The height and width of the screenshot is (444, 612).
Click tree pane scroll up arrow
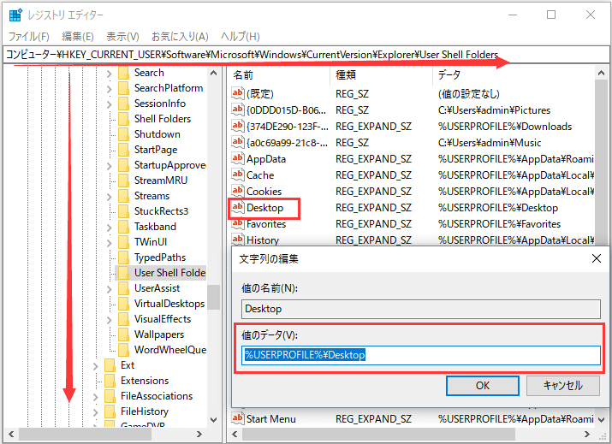point(213,73)
